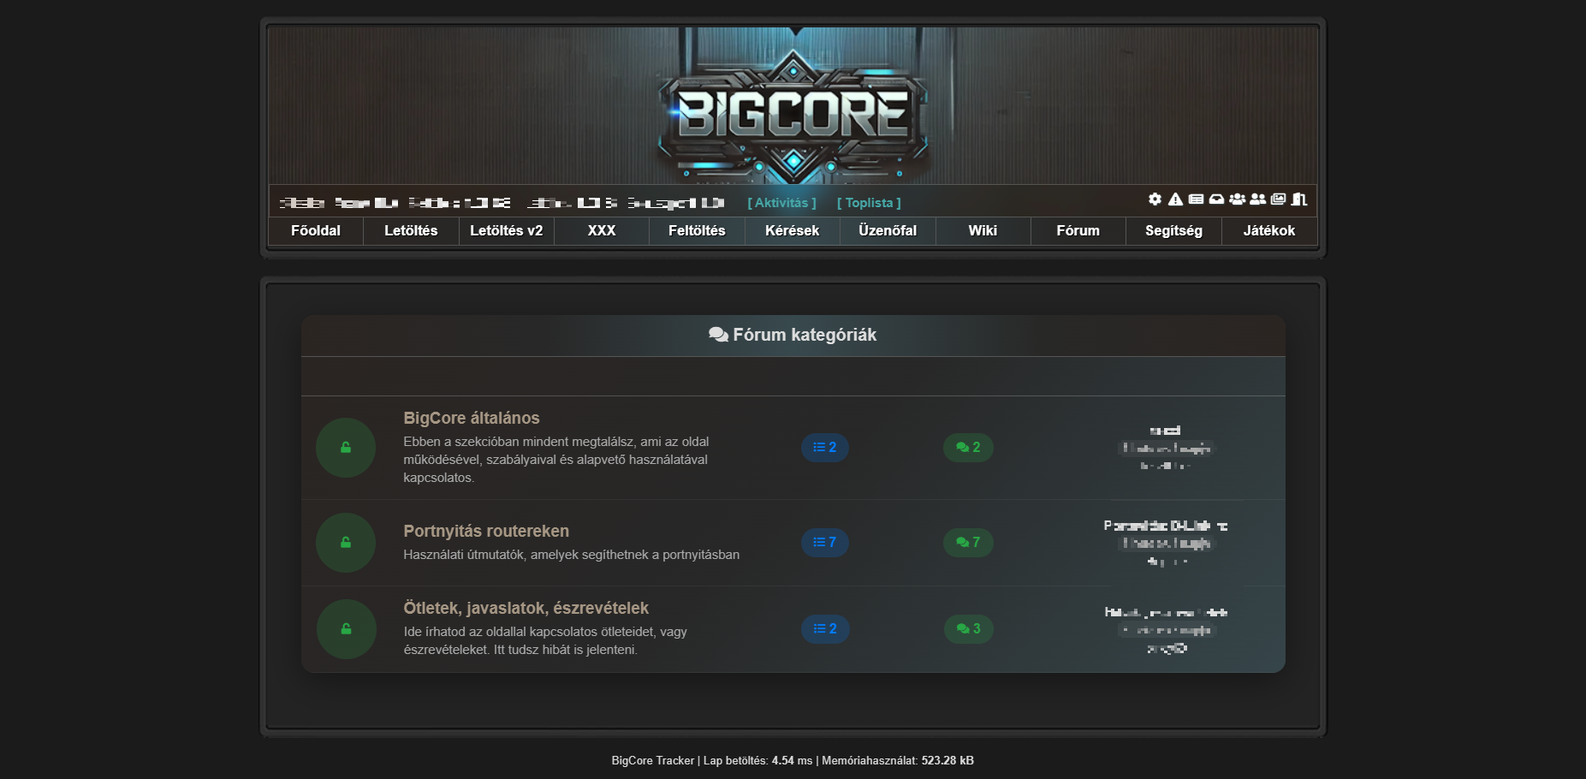Click reply count badge for BigCore általános
Viewport: 1586px width, 779px height.
[x=968, y=448]
